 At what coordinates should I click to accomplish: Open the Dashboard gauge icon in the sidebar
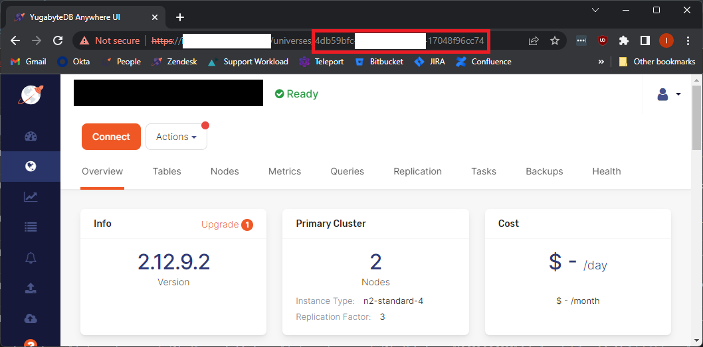coord(31,137)
